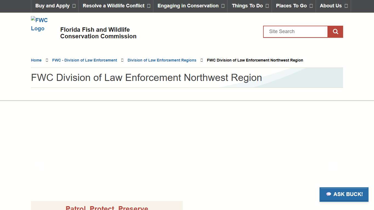
Task: Click the Florida Fish and Wildlife Conservation Commission title
Action: pyautogui.click(x=98, y=33)
